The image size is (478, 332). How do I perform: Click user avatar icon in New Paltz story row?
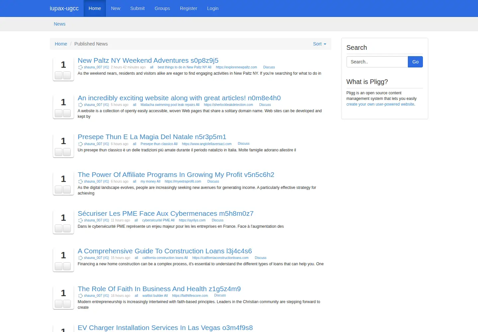pos(80,67)
